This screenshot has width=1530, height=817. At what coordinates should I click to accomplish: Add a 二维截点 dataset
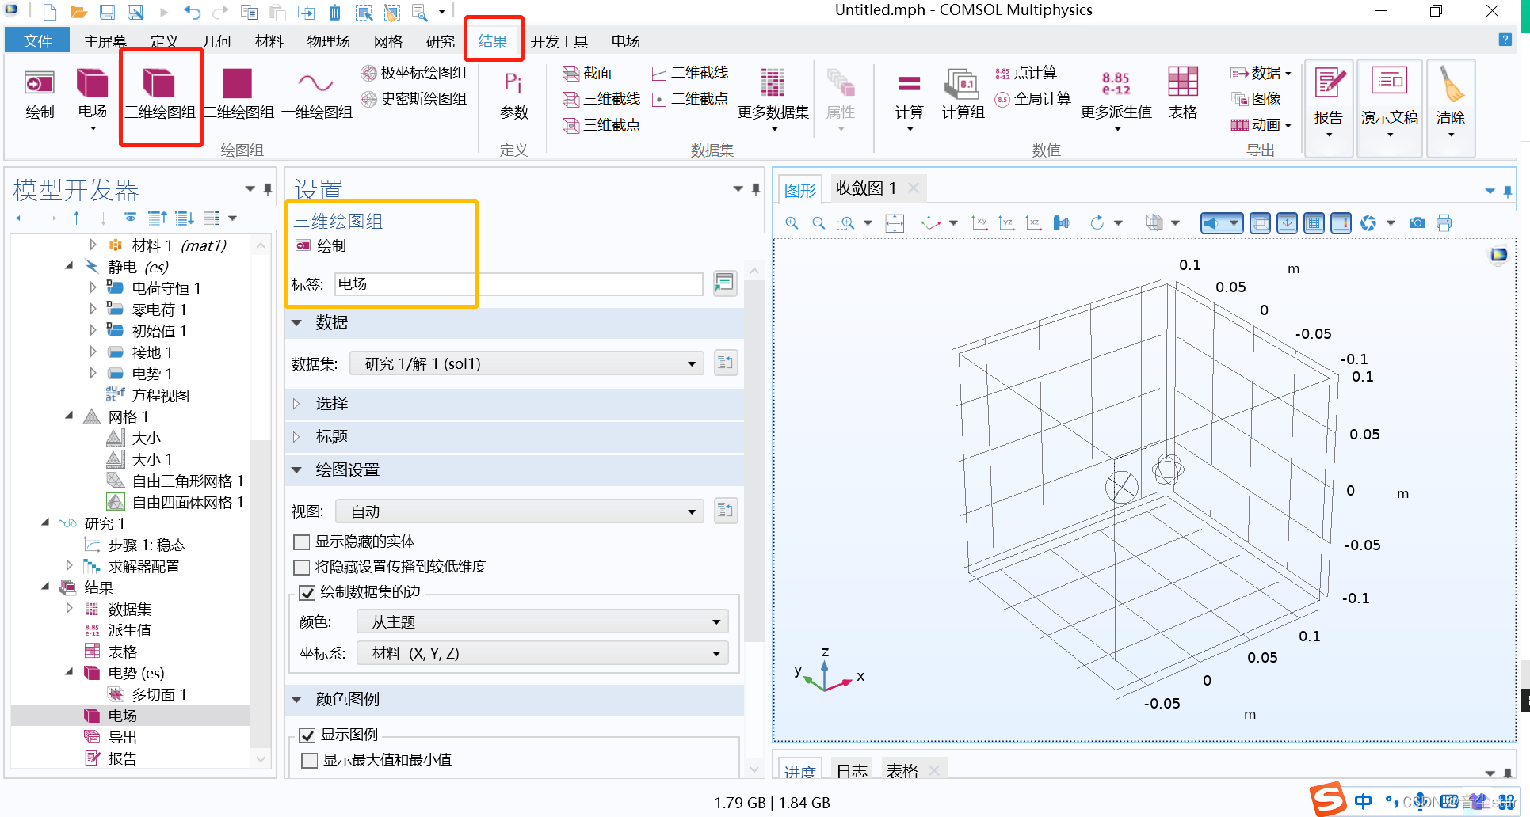point(689,99)
